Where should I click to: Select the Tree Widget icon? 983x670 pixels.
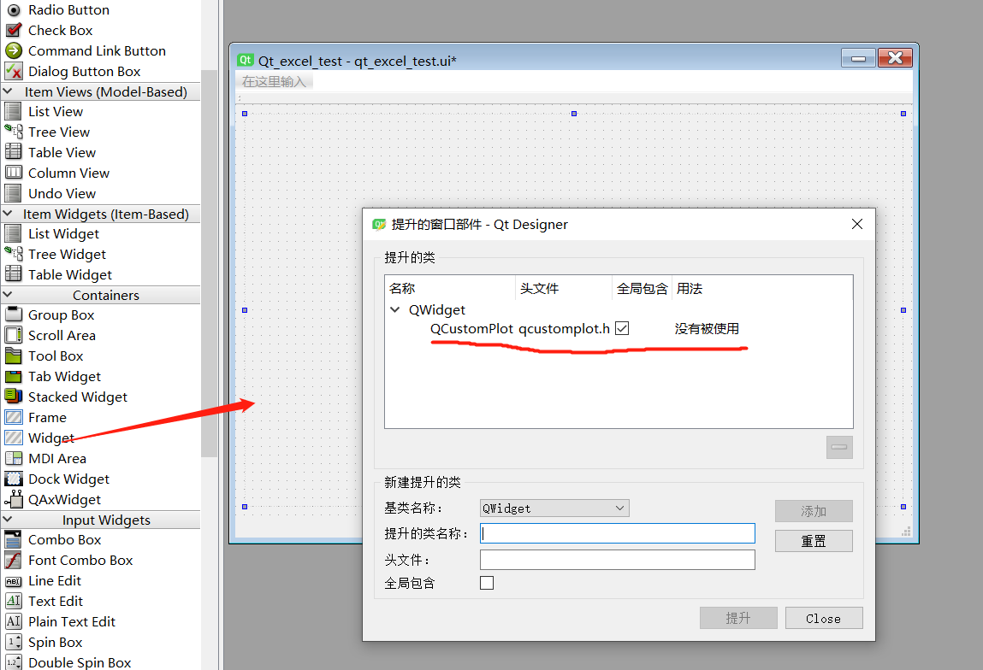click(13, 254)
